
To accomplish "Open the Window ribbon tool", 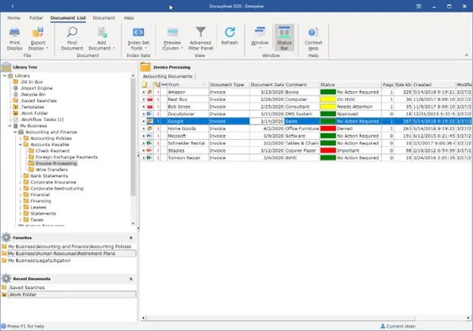I will click(260, 37).
